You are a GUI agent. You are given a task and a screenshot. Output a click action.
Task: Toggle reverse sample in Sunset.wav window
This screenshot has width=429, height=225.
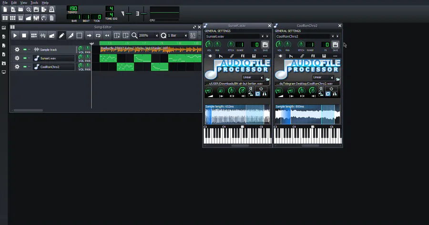tap(251, 89)
